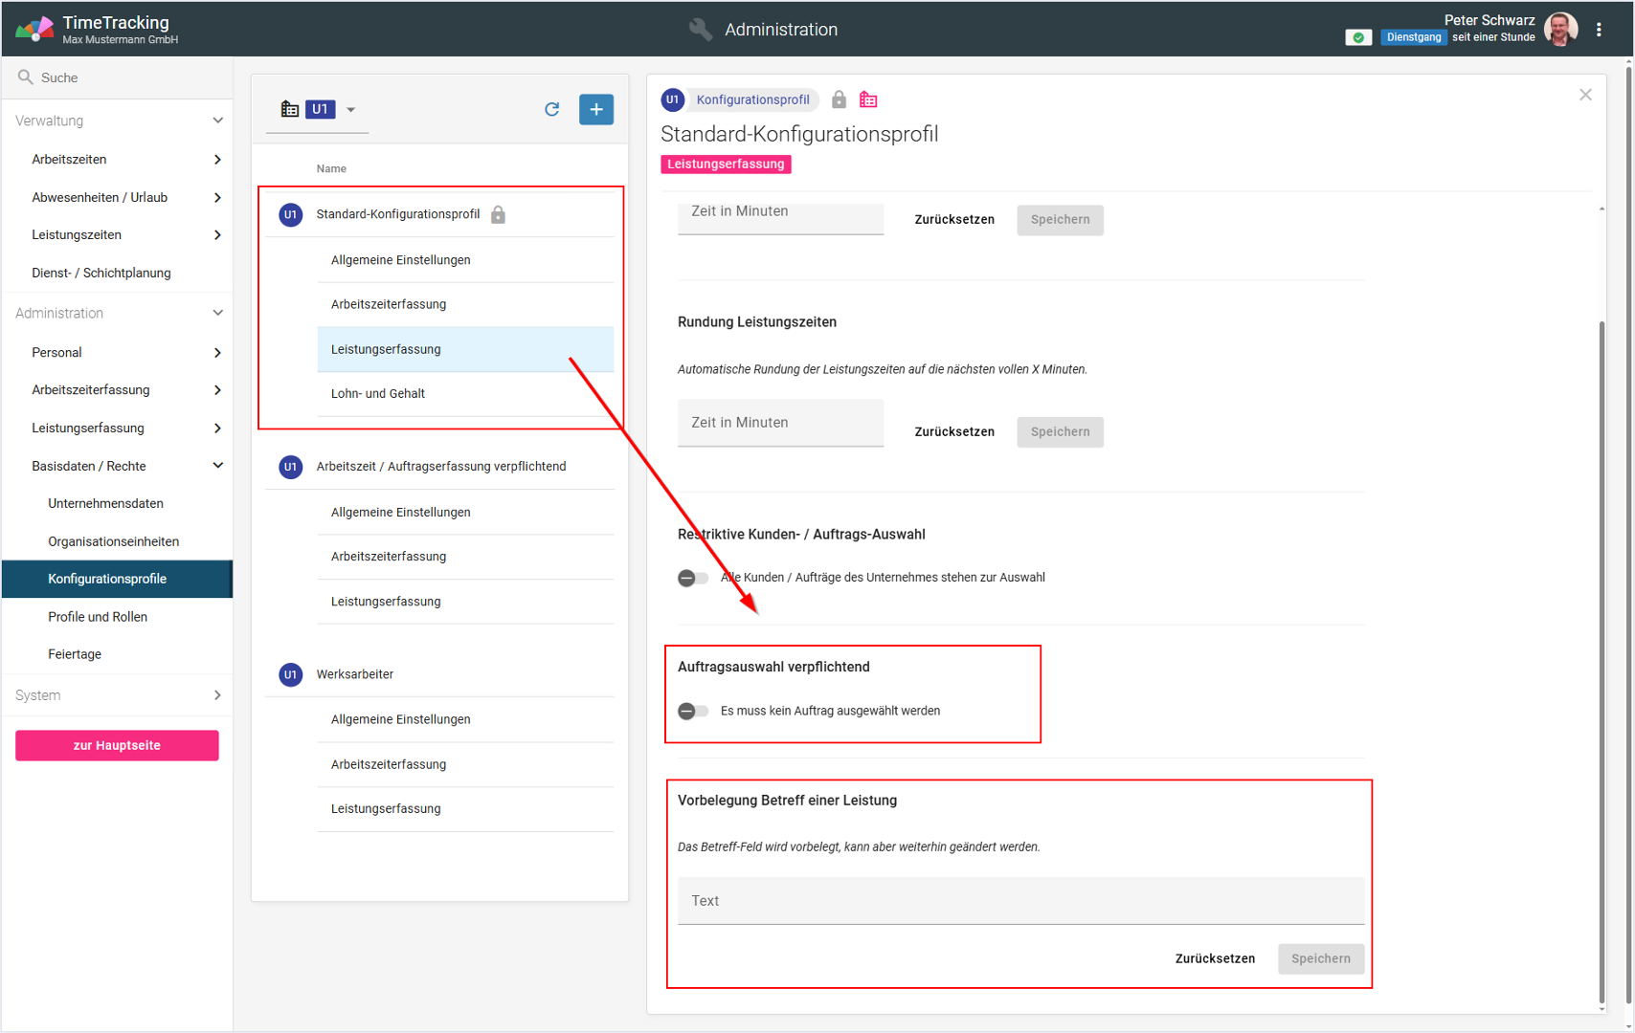Open Profile und Rollen menu item

coord(98,617)
